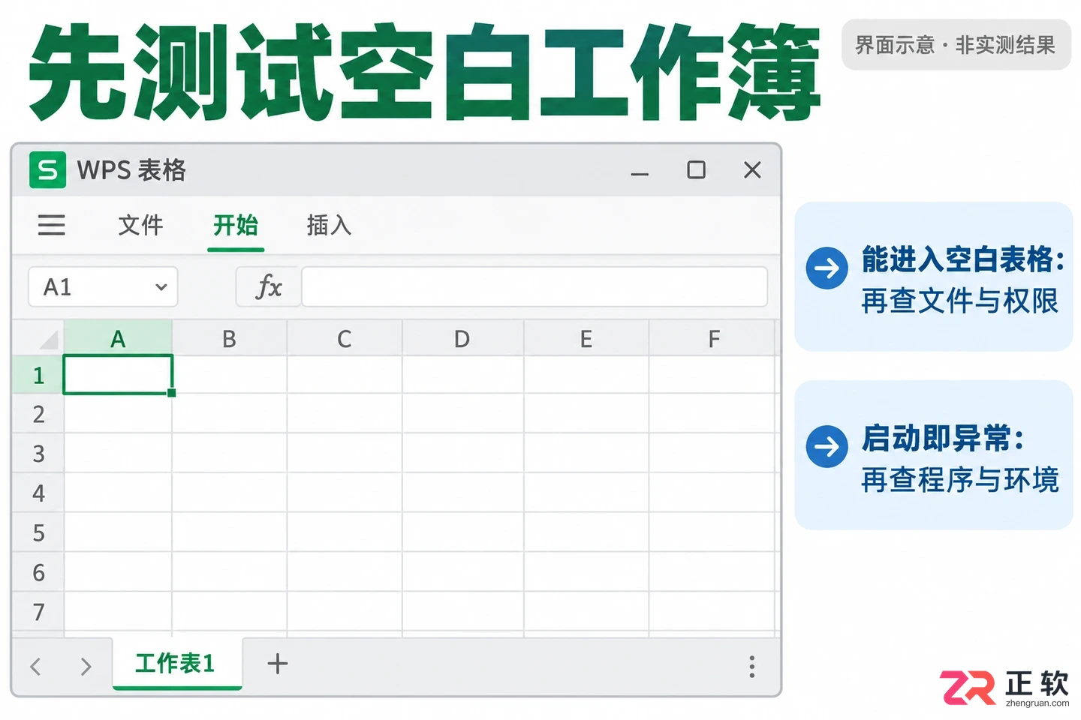Click the arrow icon beside 启动即异常

(x=827, y=446)
